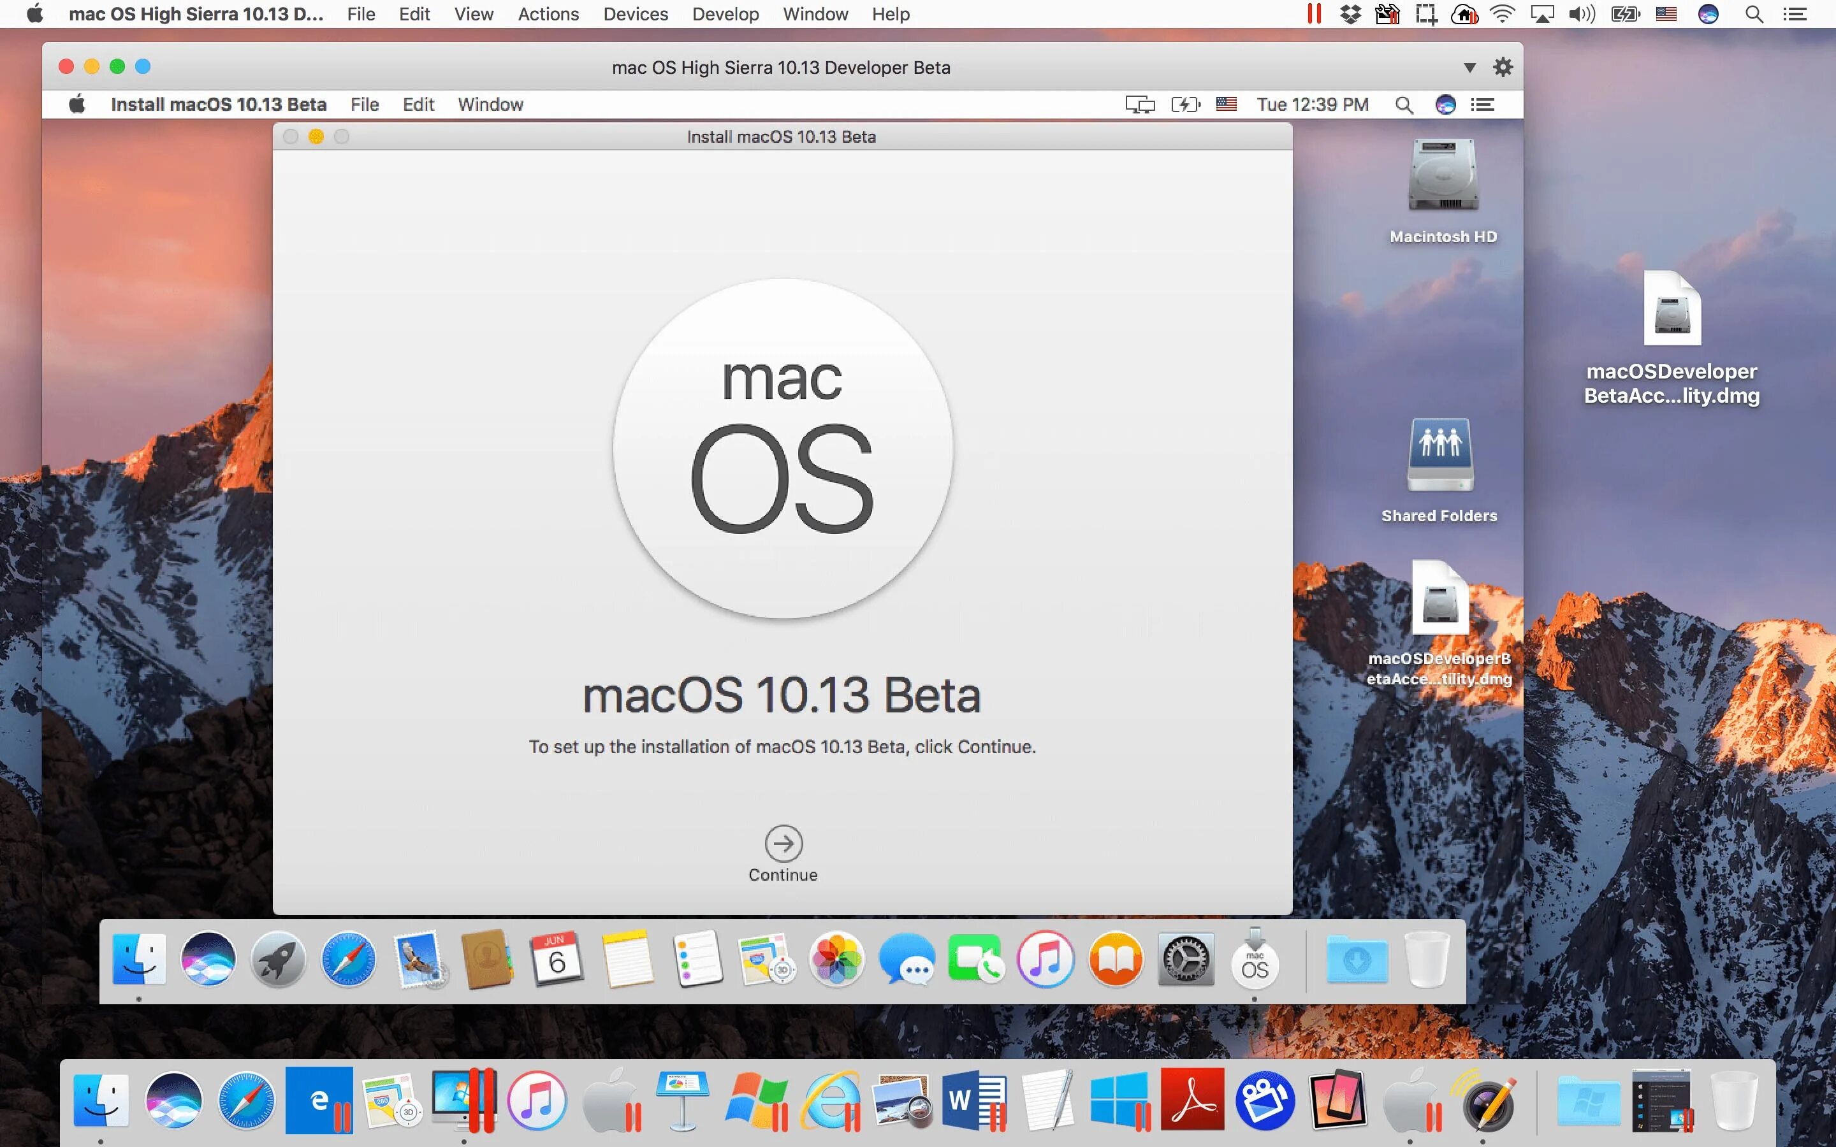Open Launchpad rocket in the VM dock
Viewport: 1836px width, 1147px height.
(279, 959)
